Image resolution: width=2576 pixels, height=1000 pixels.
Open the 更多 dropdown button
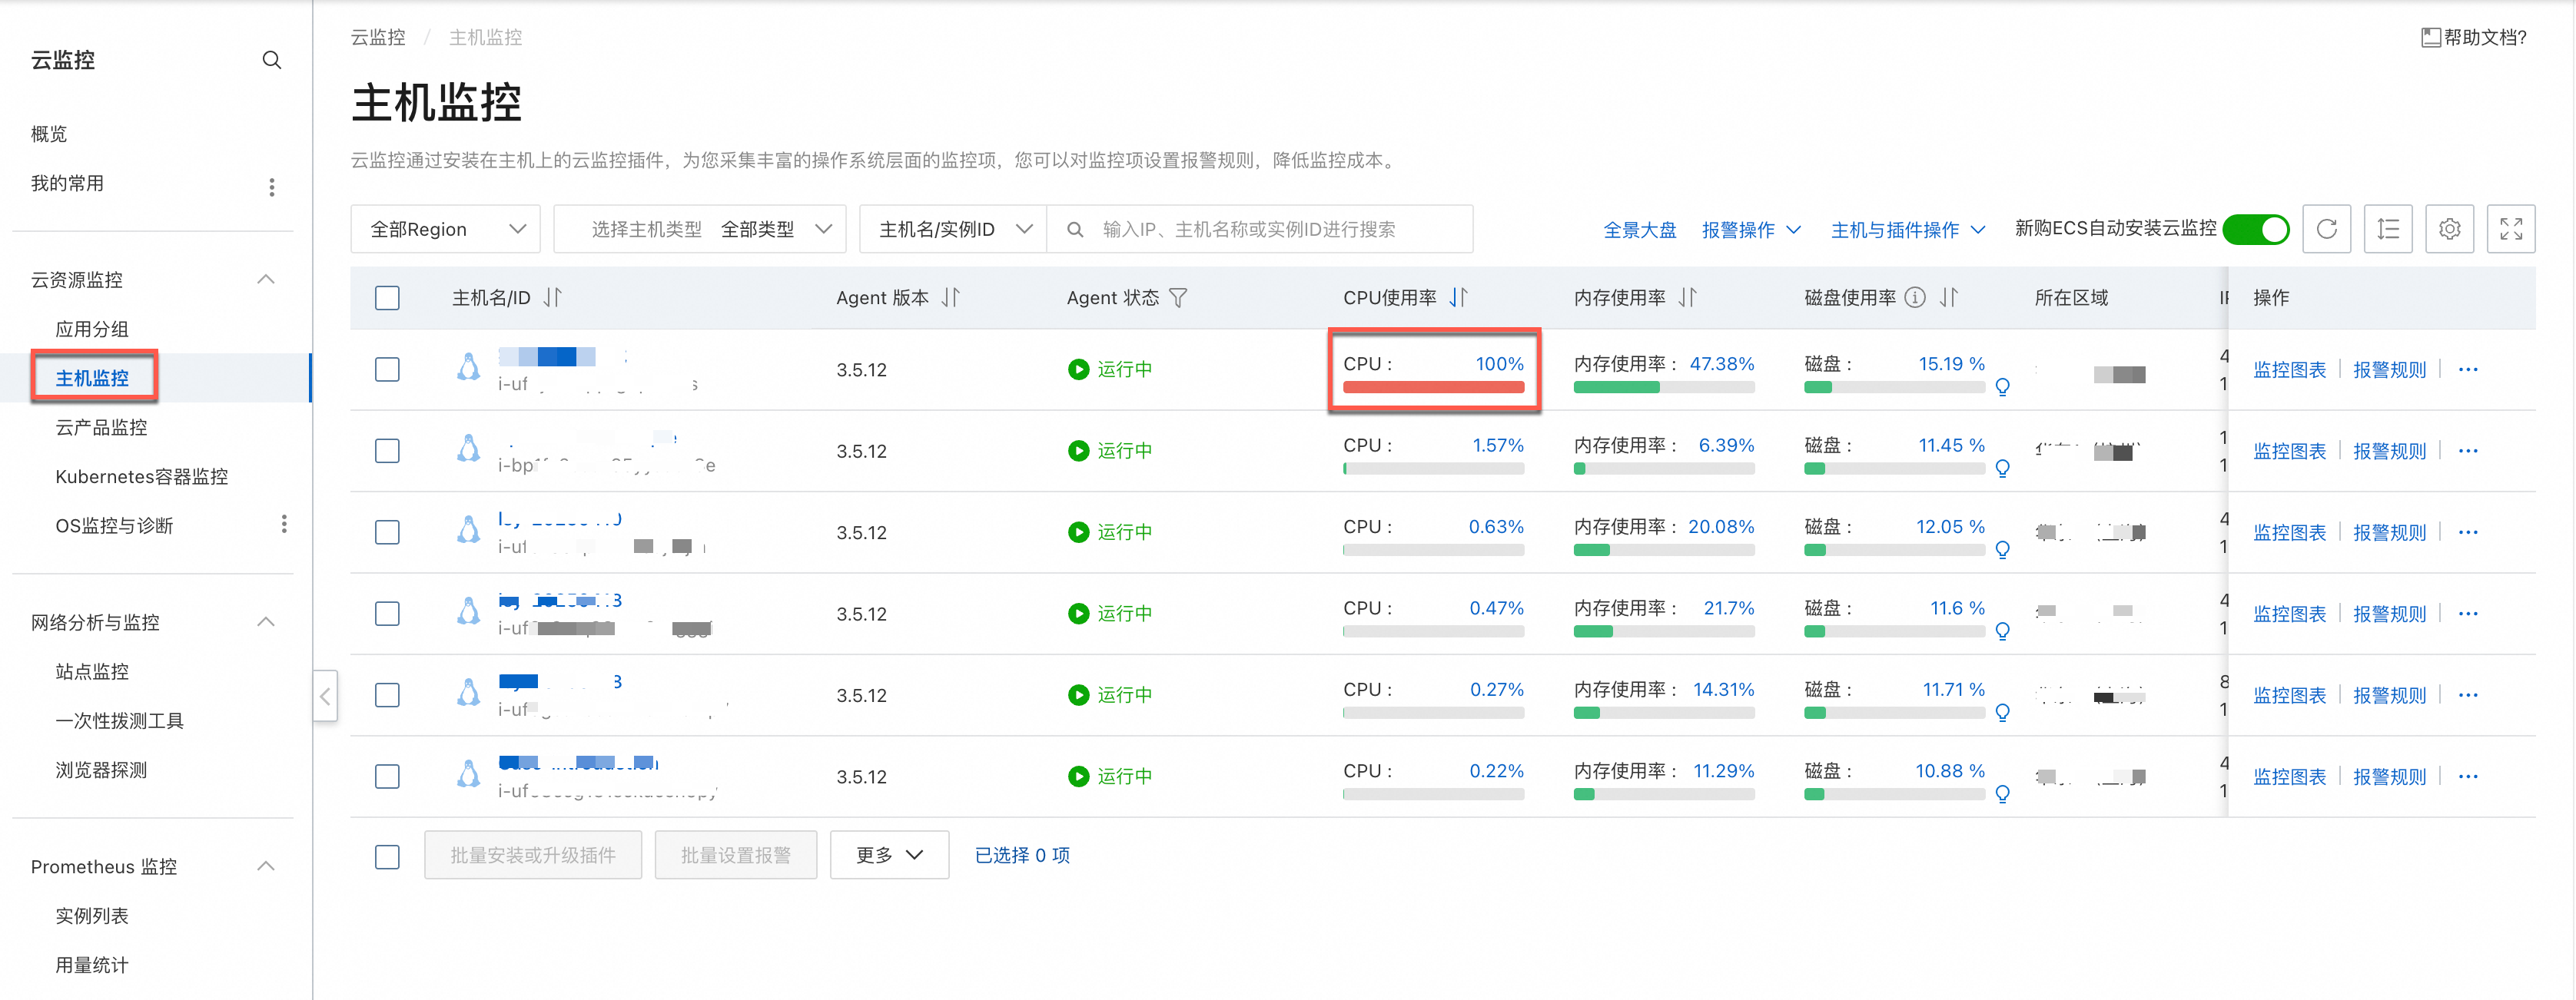pos(889,855)
